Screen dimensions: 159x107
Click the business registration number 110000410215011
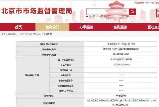click(121, 65)
